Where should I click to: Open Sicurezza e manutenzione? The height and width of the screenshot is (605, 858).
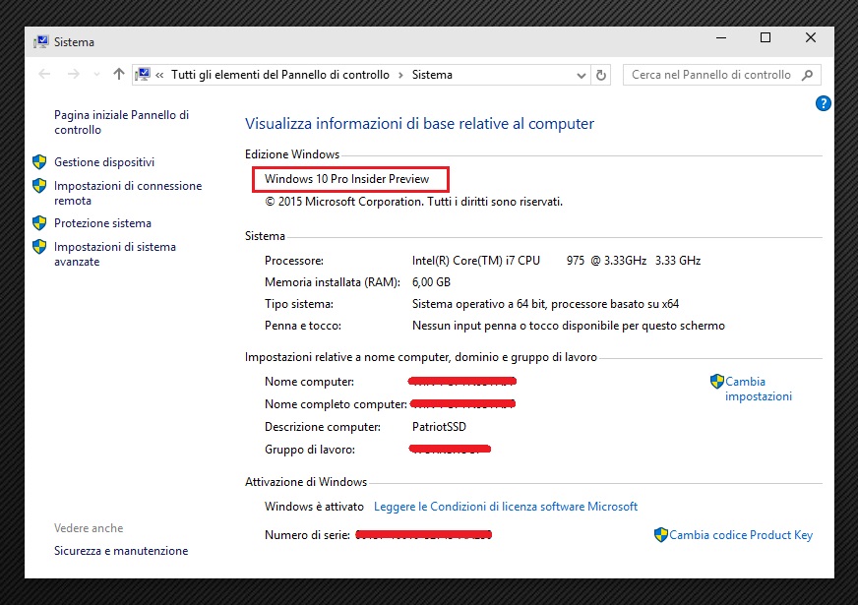(121, 551)
